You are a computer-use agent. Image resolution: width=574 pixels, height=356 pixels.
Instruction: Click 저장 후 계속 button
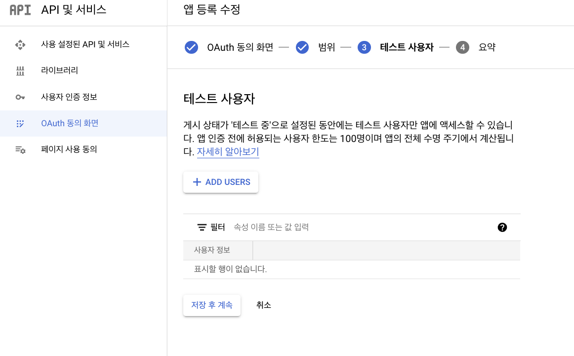(x=212, y=305)
